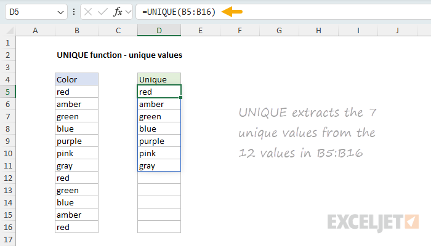Select cell B11 containing 'gray'
This screenshot has width=431, height=246.
pos(77,165)
